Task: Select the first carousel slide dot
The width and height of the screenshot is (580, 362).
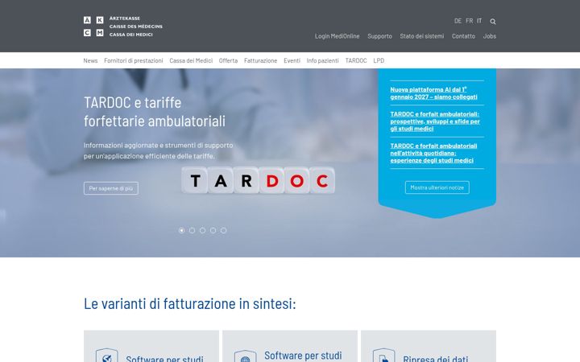Action: [181, 231]
